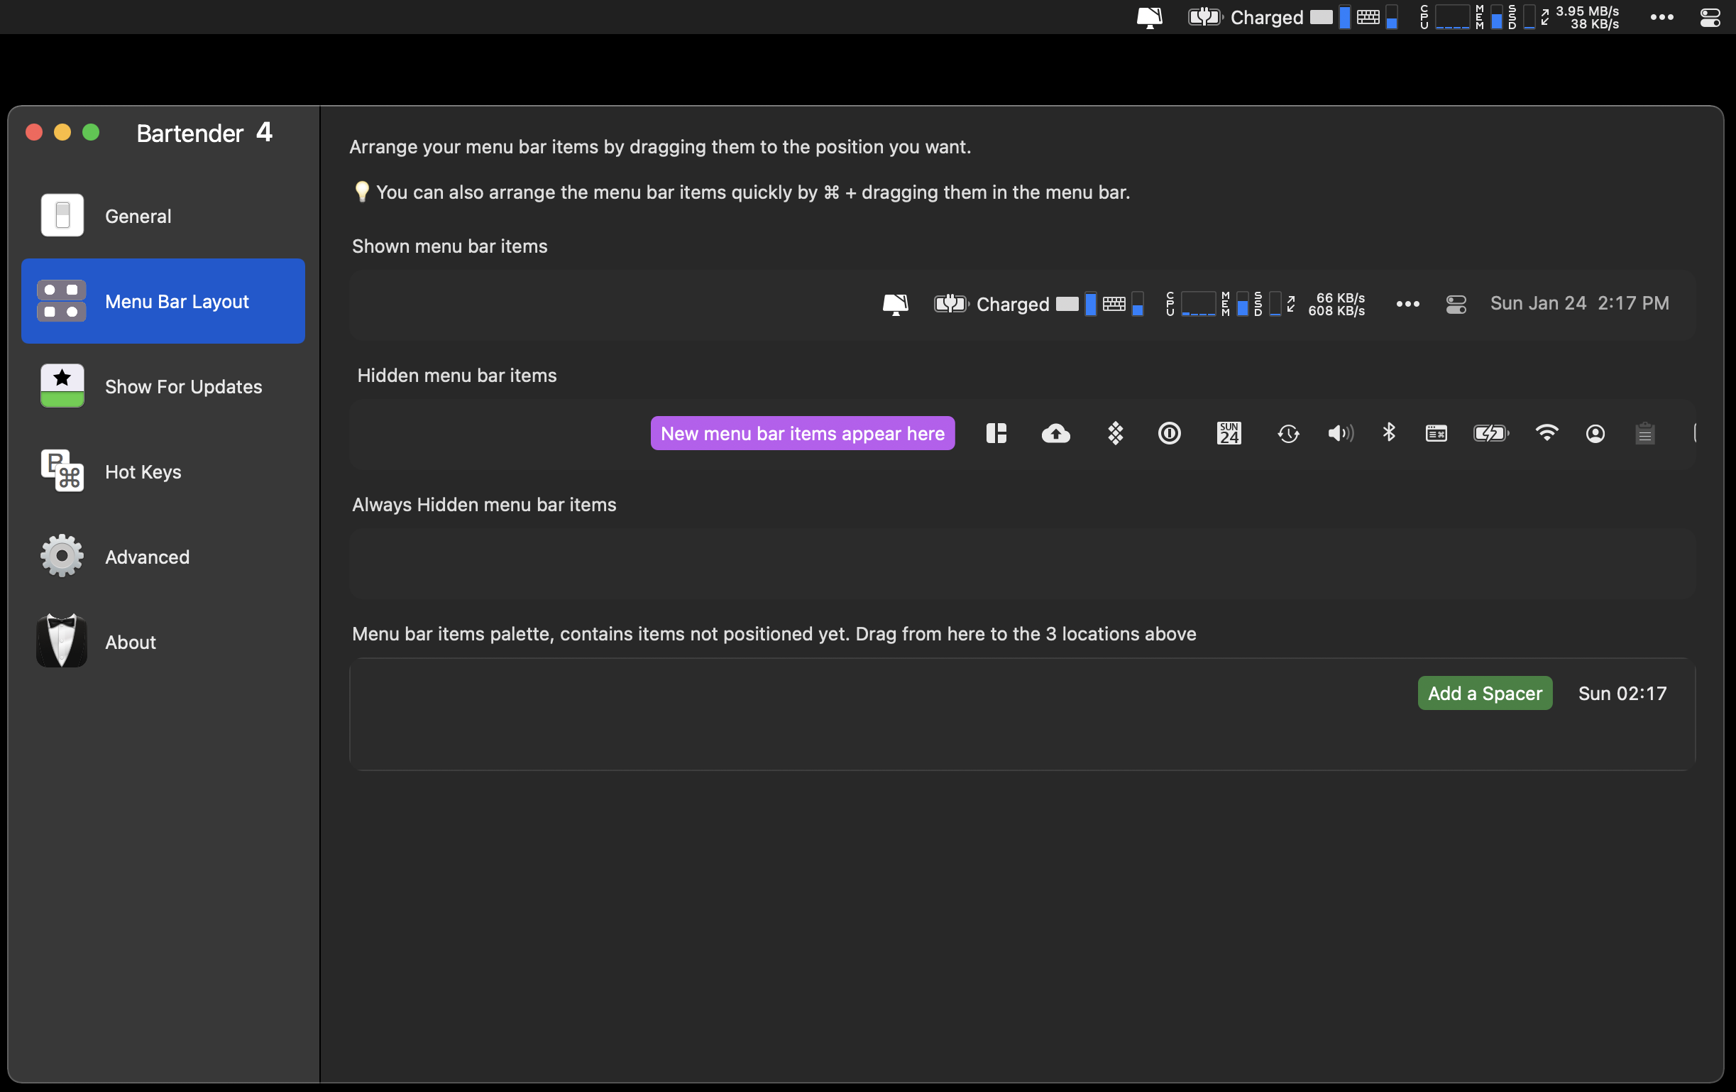The image size is (1736, 1092).
Task: Open Control Center from the macOS menu bar
Action: coord(1710,17)
